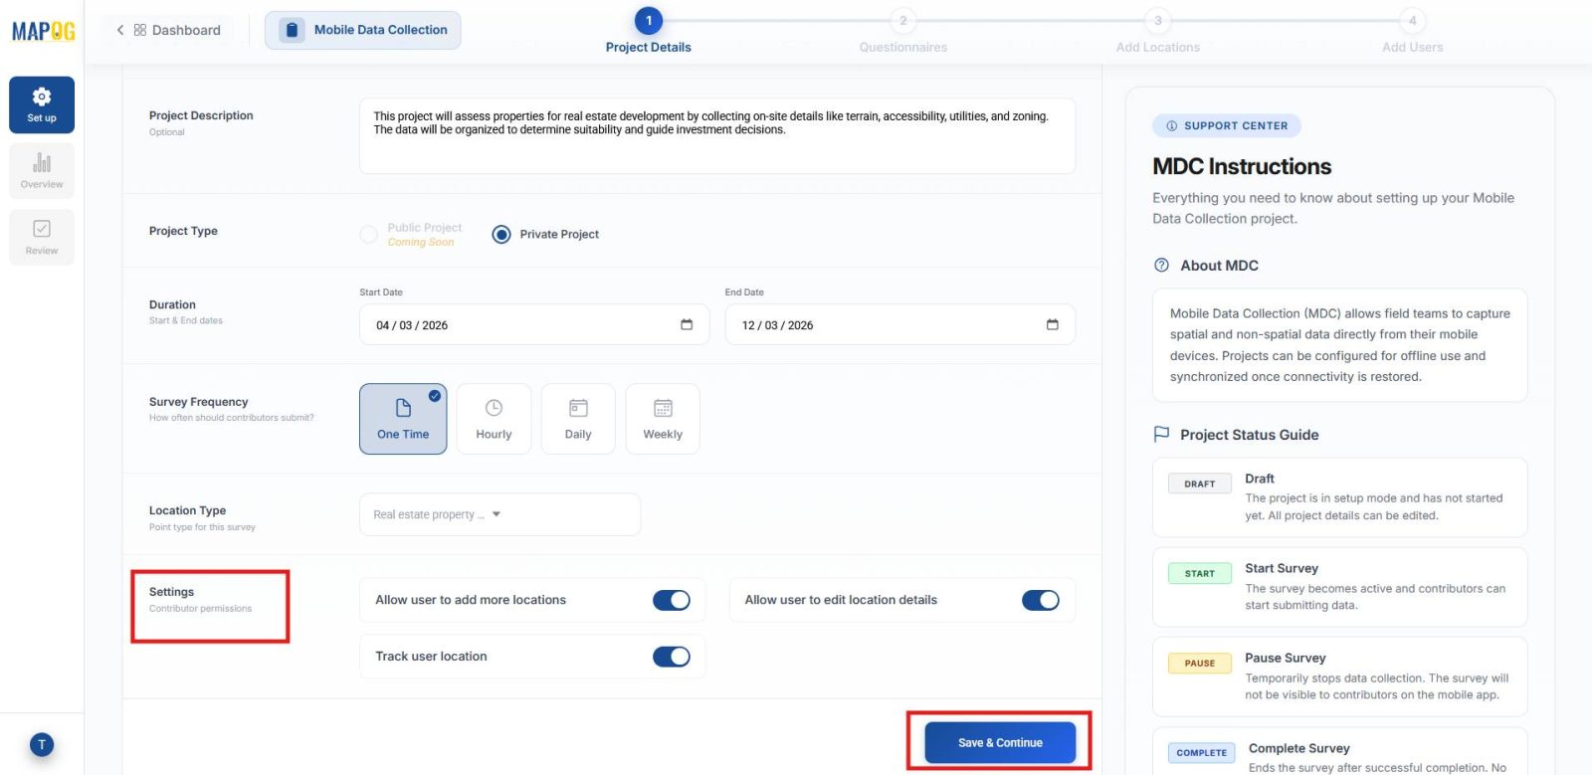Image resolution: width=1592 pixels, height=775 pixels.
Task: Click the Start Survey title
Action: pos(1282,568)
